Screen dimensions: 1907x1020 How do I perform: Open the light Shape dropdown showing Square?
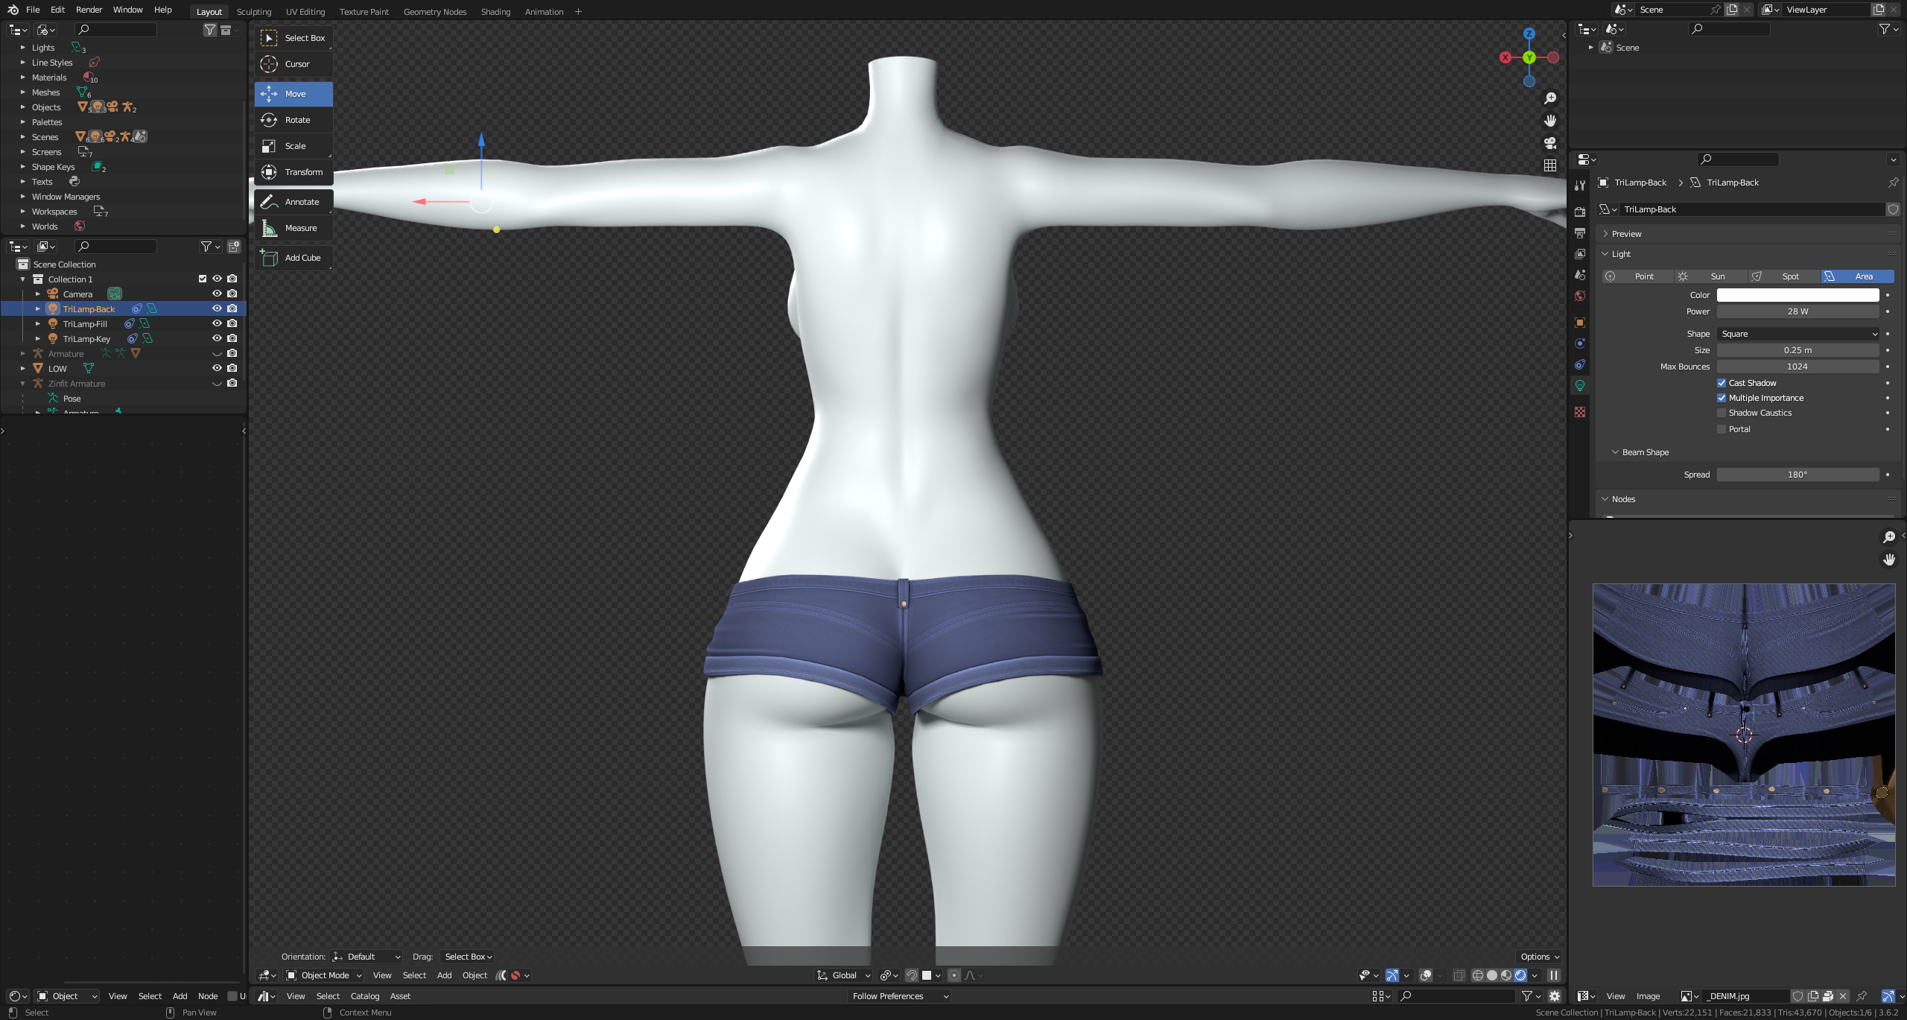[x=1797, y=334]
